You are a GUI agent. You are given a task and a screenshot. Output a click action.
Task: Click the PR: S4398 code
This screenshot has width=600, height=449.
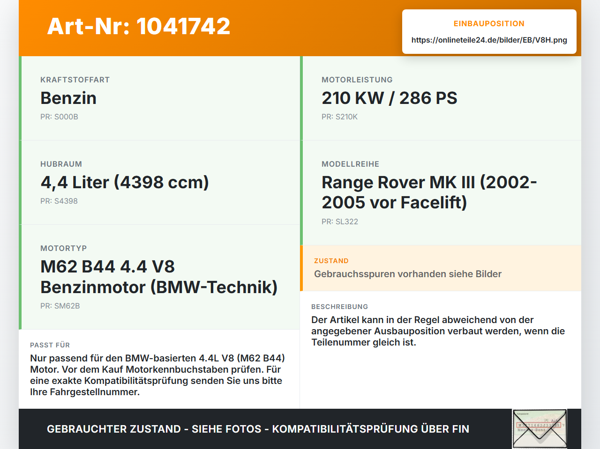[x=59, y=201]
